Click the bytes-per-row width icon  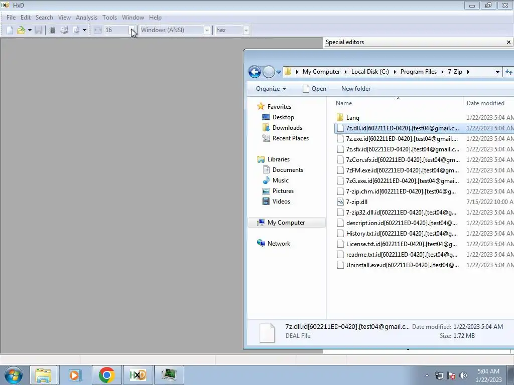98,30
